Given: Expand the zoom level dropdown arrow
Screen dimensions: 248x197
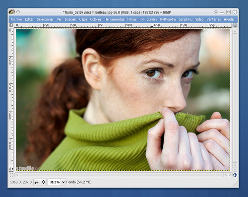Looking at the screenshot, I should pyautogui.click(x=63, y=182).
